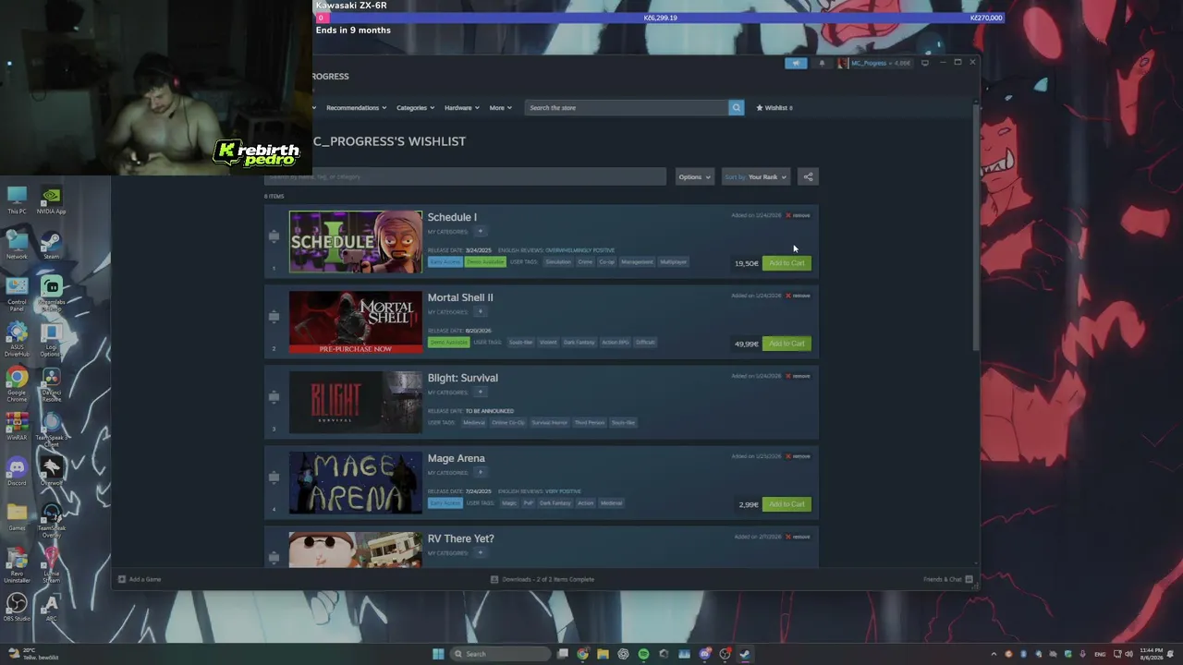Remove Schedule I from wishlist
Screen dimensions: 1183x665
[799, 216]
